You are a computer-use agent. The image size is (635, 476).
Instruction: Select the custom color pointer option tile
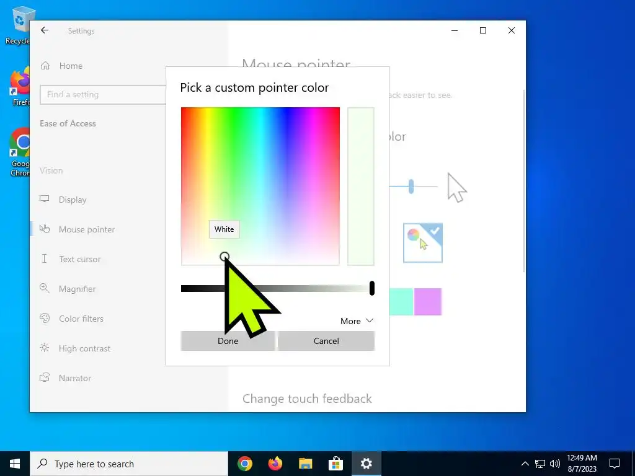pyautogui.click(x=423, y=243)
